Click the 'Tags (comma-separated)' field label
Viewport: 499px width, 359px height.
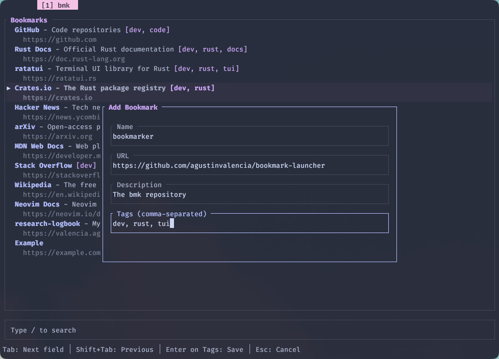click(x=162, y=214)
